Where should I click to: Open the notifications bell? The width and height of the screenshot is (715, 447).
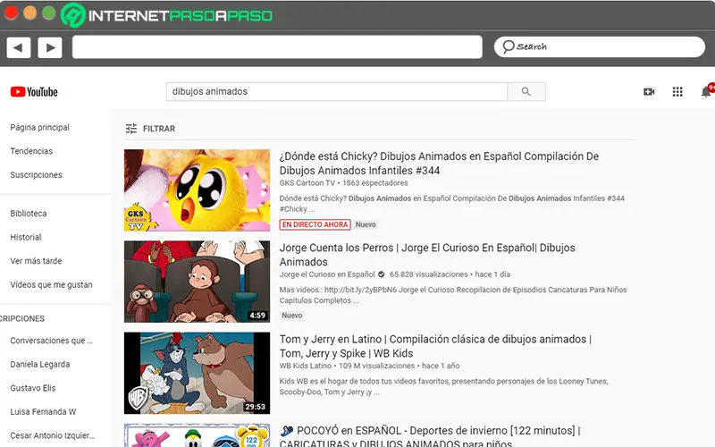tap(706, 92)
